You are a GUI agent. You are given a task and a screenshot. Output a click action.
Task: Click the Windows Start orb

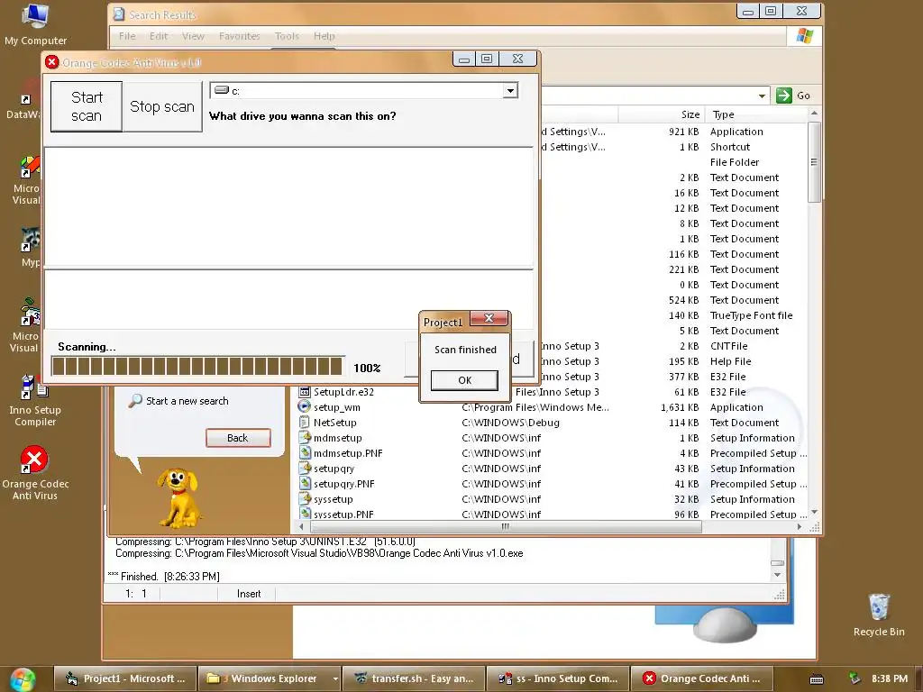point(23,679)
